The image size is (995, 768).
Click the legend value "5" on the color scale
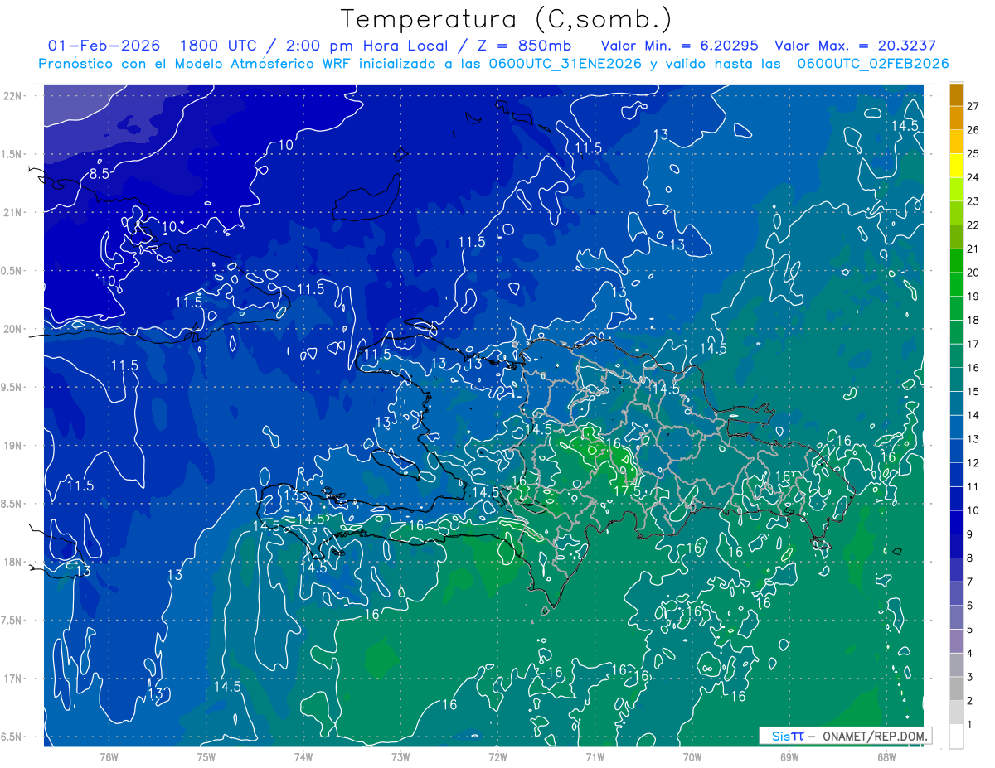(x=970, y=630)
